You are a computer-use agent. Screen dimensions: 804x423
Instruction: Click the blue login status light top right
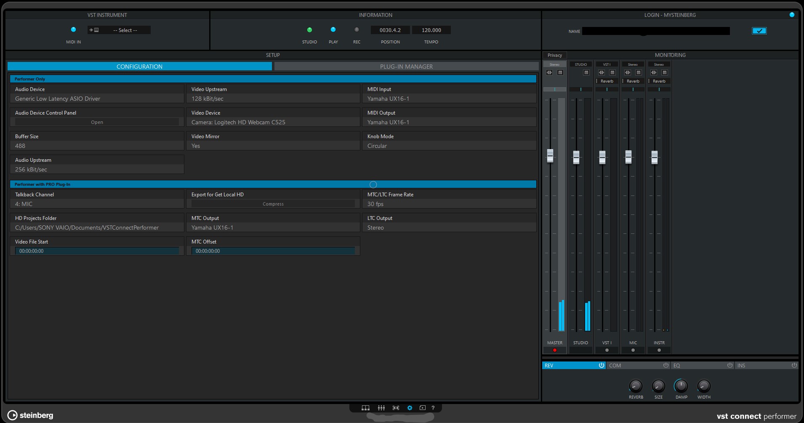[x=792, y=15]
